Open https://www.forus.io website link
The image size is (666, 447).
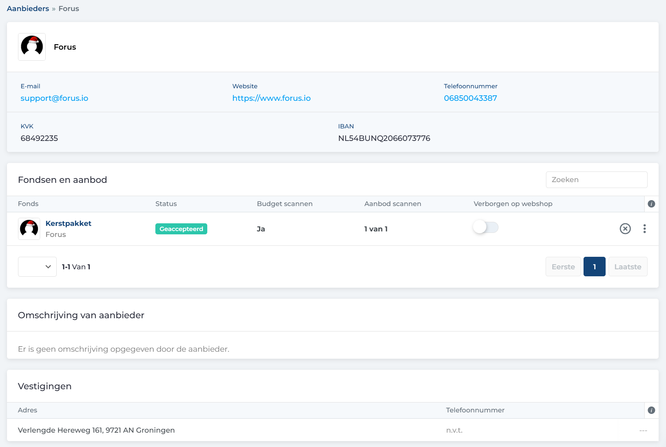pyautogui.click(x=271, y=98)
